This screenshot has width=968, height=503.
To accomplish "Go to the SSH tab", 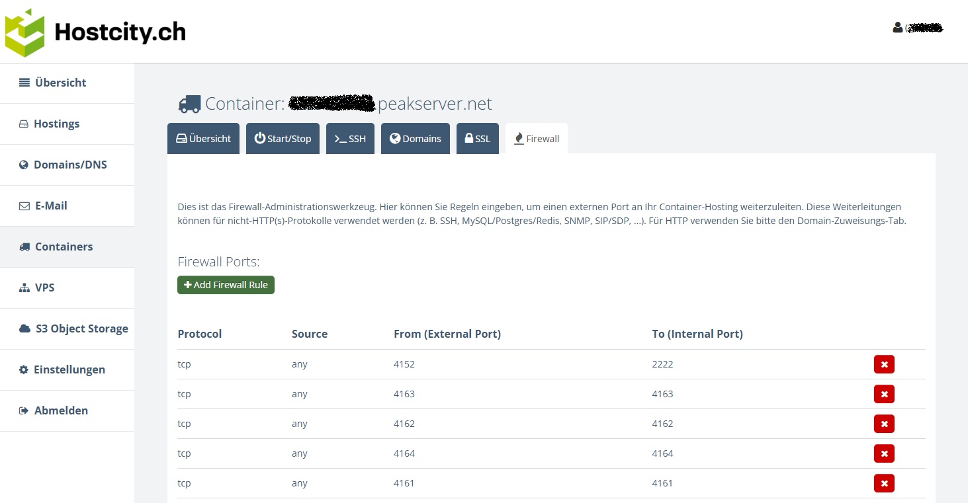I will 350,139.
